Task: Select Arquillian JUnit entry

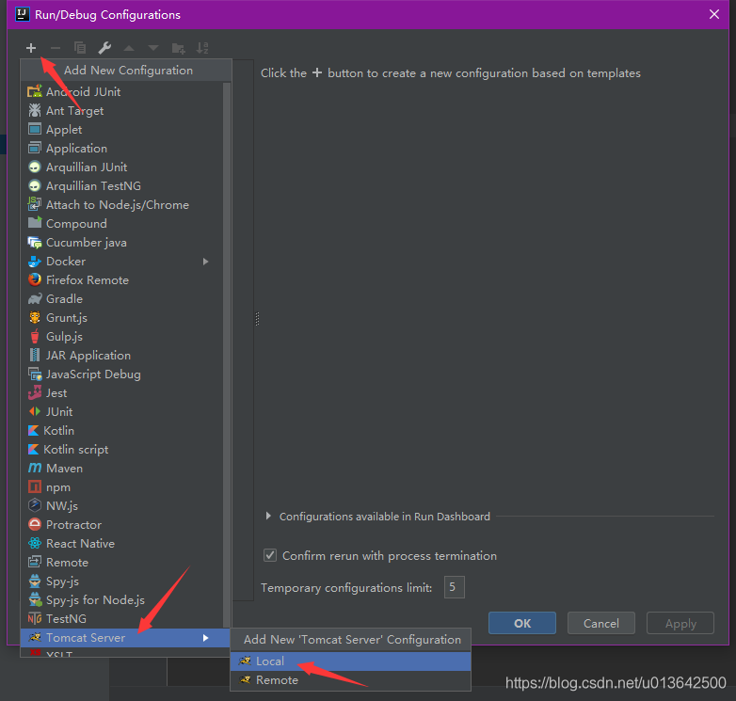Action: (122, 167)
